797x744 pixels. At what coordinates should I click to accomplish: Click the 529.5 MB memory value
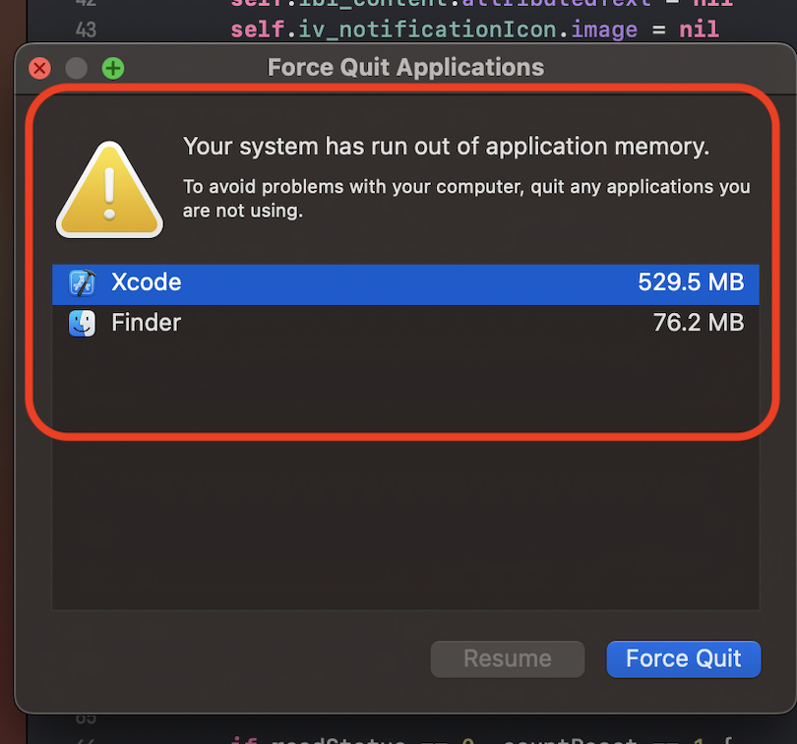pyautogui.click(x=691, y=282)
